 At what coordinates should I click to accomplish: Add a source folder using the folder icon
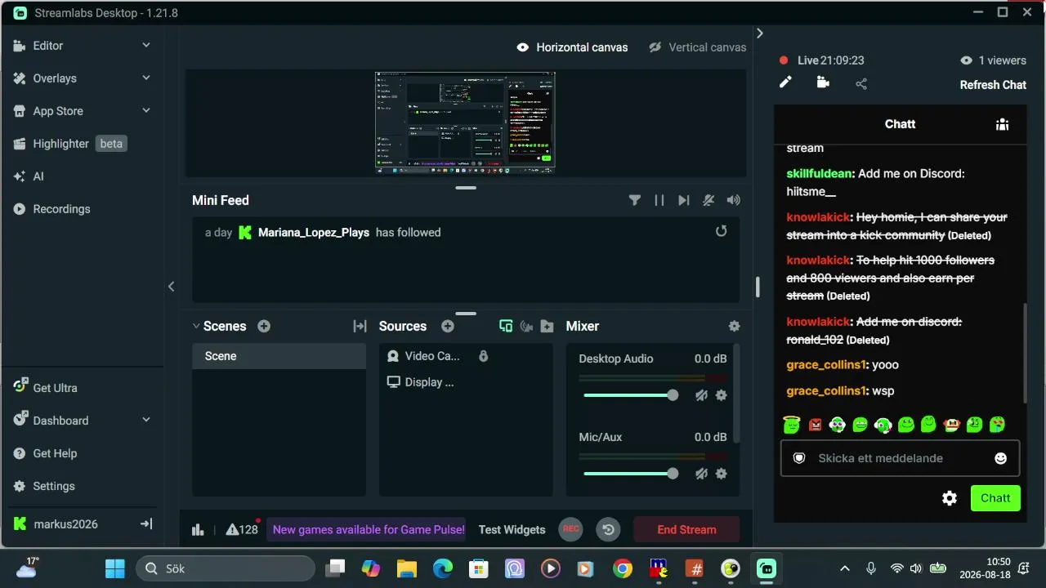(x=548, y=326)
